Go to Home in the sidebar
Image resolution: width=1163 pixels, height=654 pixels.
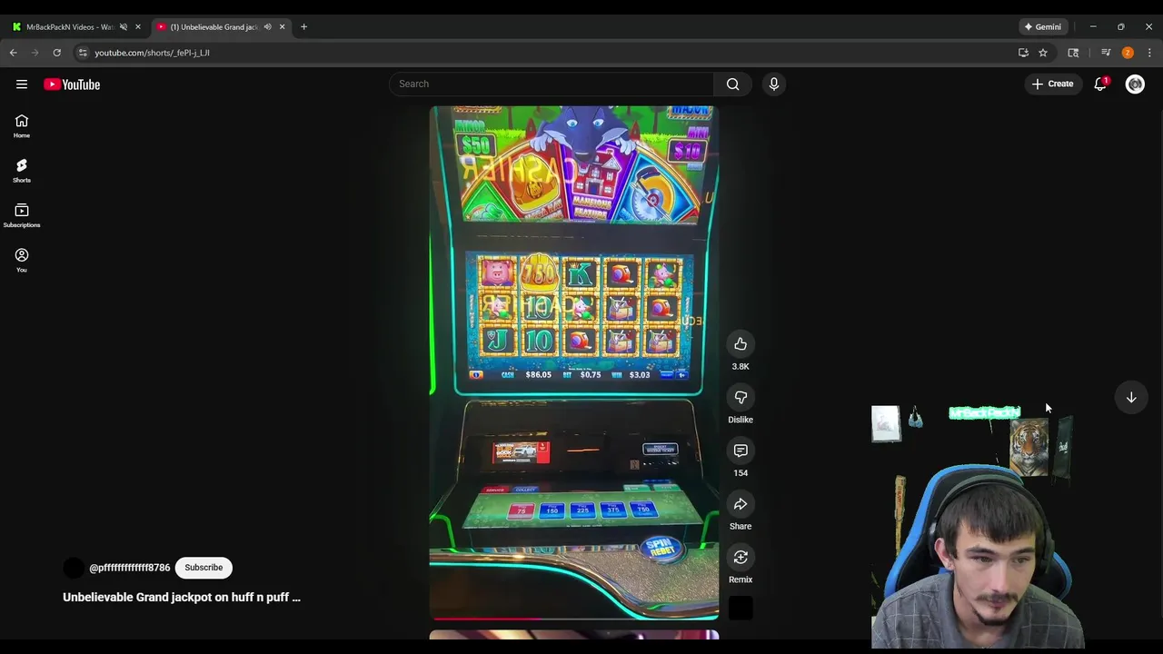coord(22,126)
